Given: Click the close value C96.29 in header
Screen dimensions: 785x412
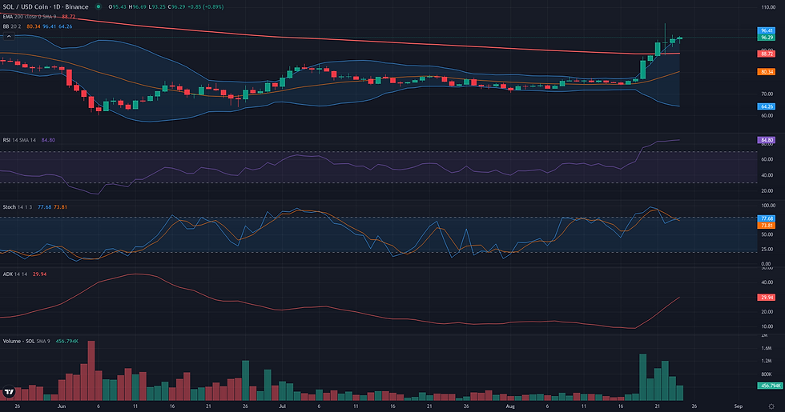Looking at the screenshot, I should click(177, 7).
